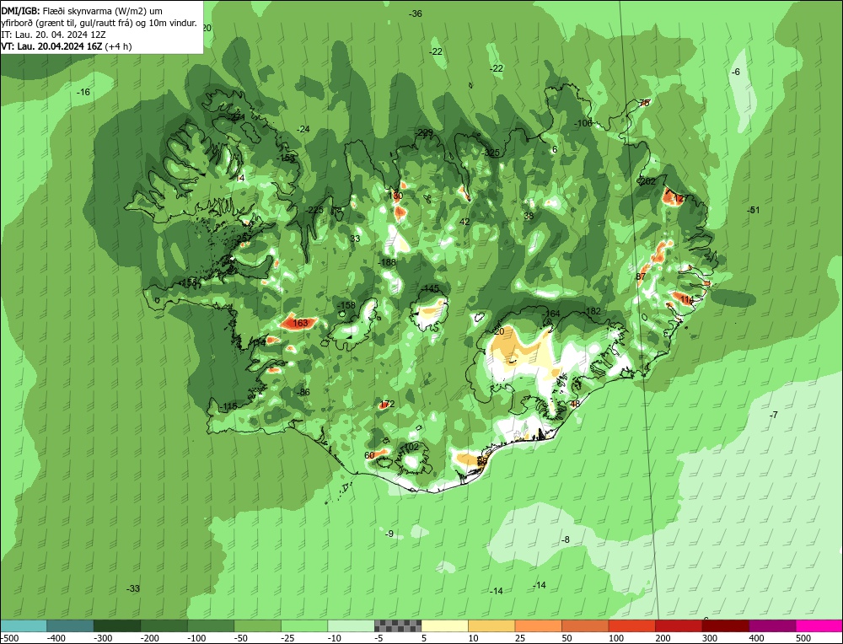Click the title line 'DMI/IGB: Flæði skynvarma (W/m2) um'
This screenshot has width=843, height=644.
(83, 11)
